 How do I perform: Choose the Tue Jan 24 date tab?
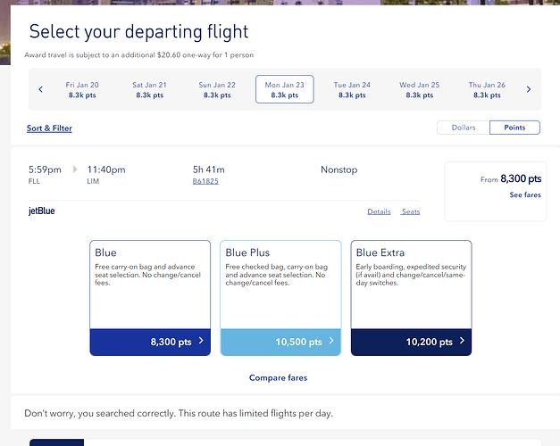click(x=352, y=89)
